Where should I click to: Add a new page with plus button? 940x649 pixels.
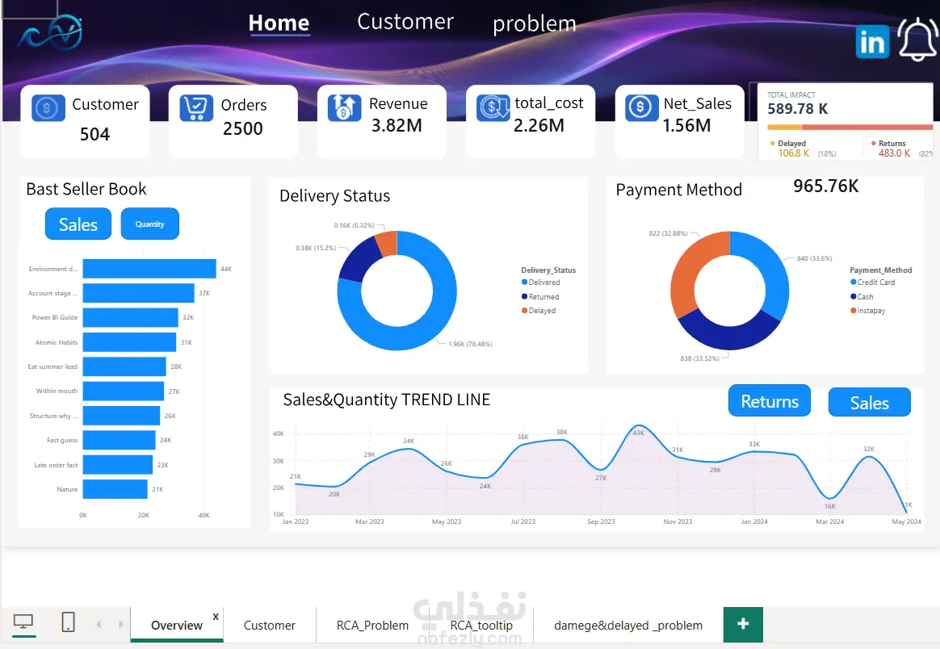pos(743,624)
